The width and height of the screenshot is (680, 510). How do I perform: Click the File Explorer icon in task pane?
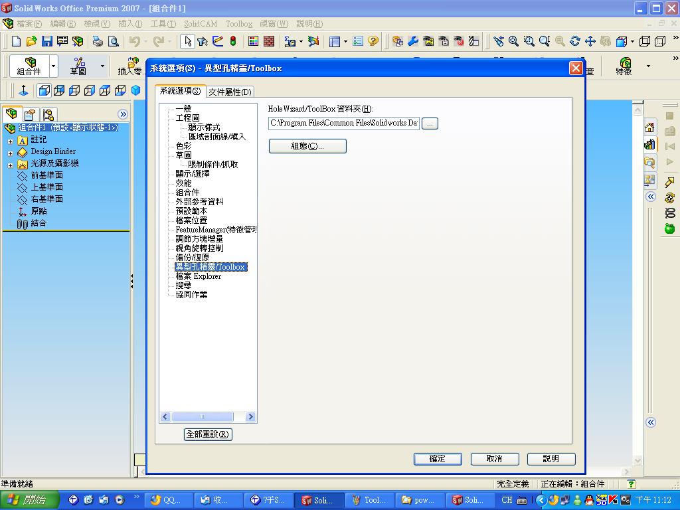coord(649,162)
